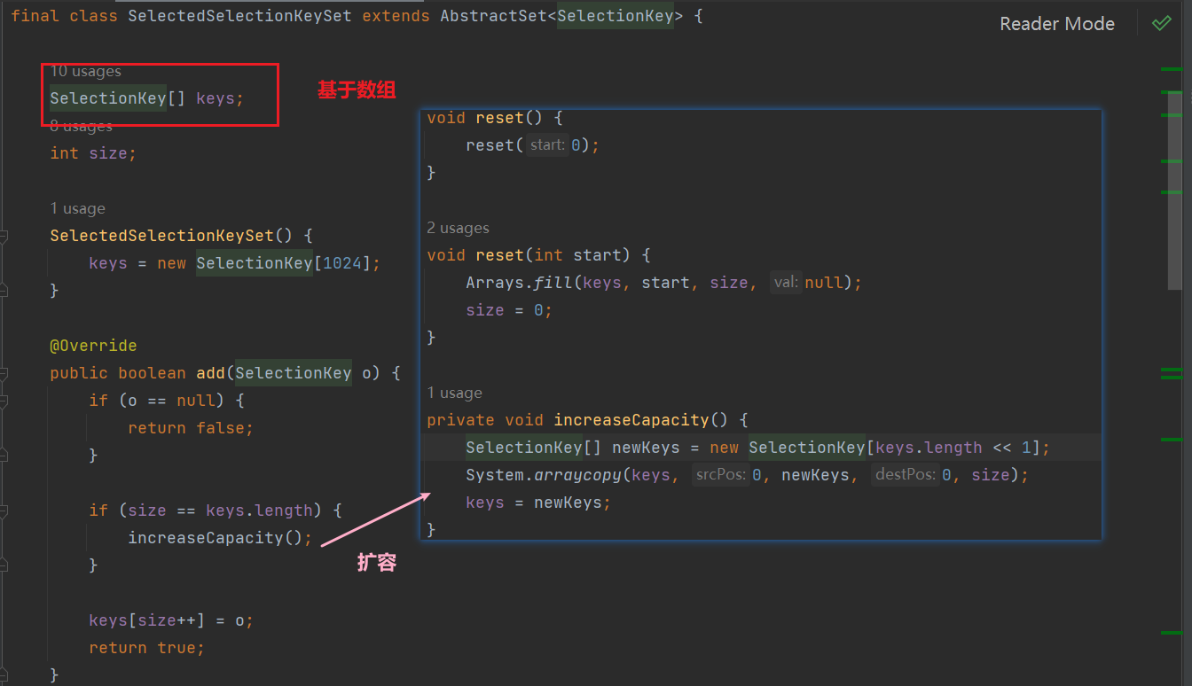Click 'return false;' statement
The image size is (1192, 686).
click(191, 428)
